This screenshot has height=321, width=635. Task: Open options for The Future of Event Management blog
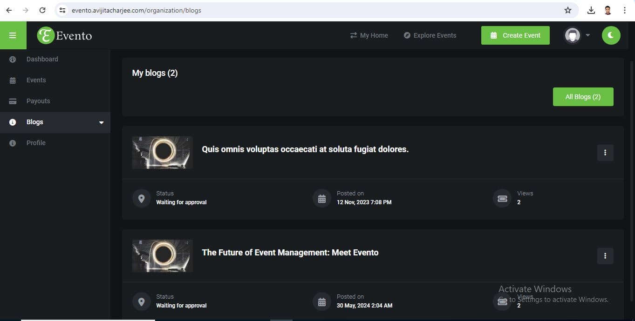(x=605, y=256)
